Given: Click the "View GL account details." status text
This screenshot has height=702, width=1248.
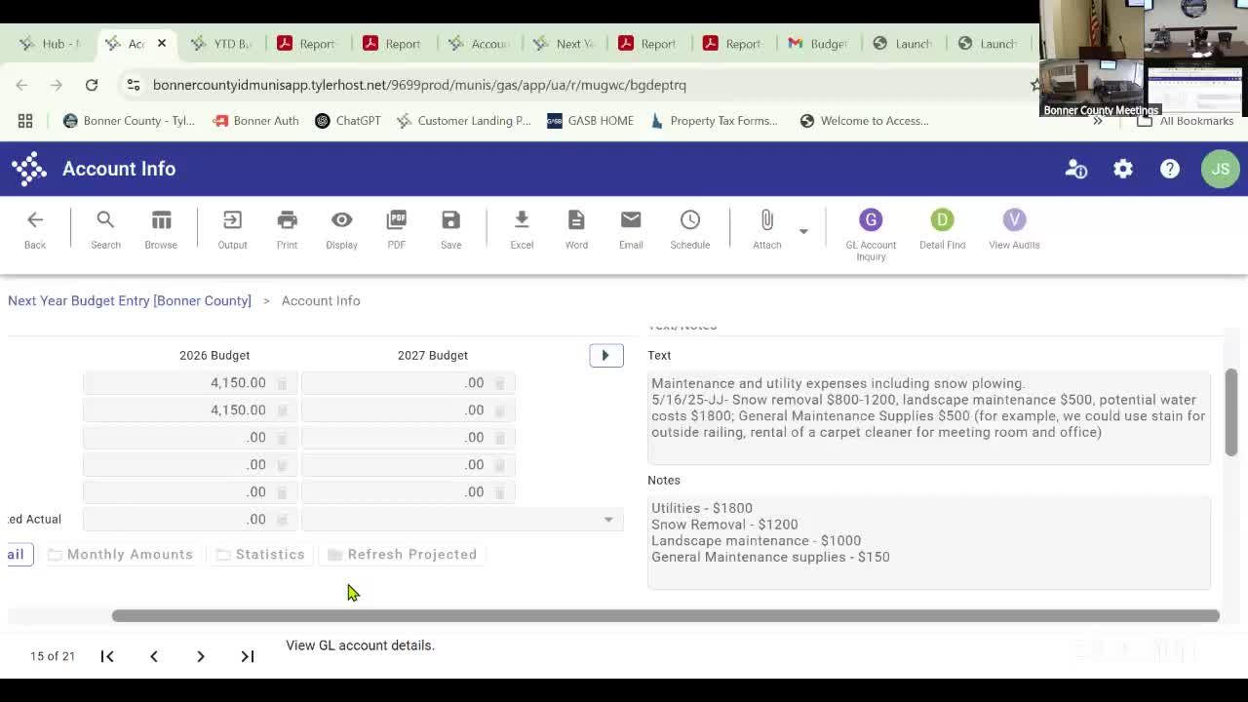Looking at the screenshot, I should click(360, 645).
